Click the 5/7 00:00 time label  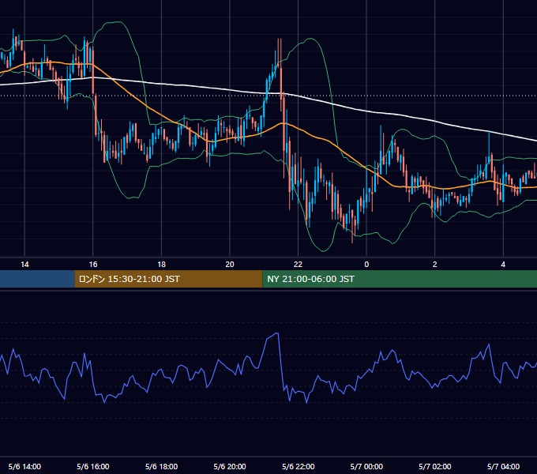click(x=366, y=466)
